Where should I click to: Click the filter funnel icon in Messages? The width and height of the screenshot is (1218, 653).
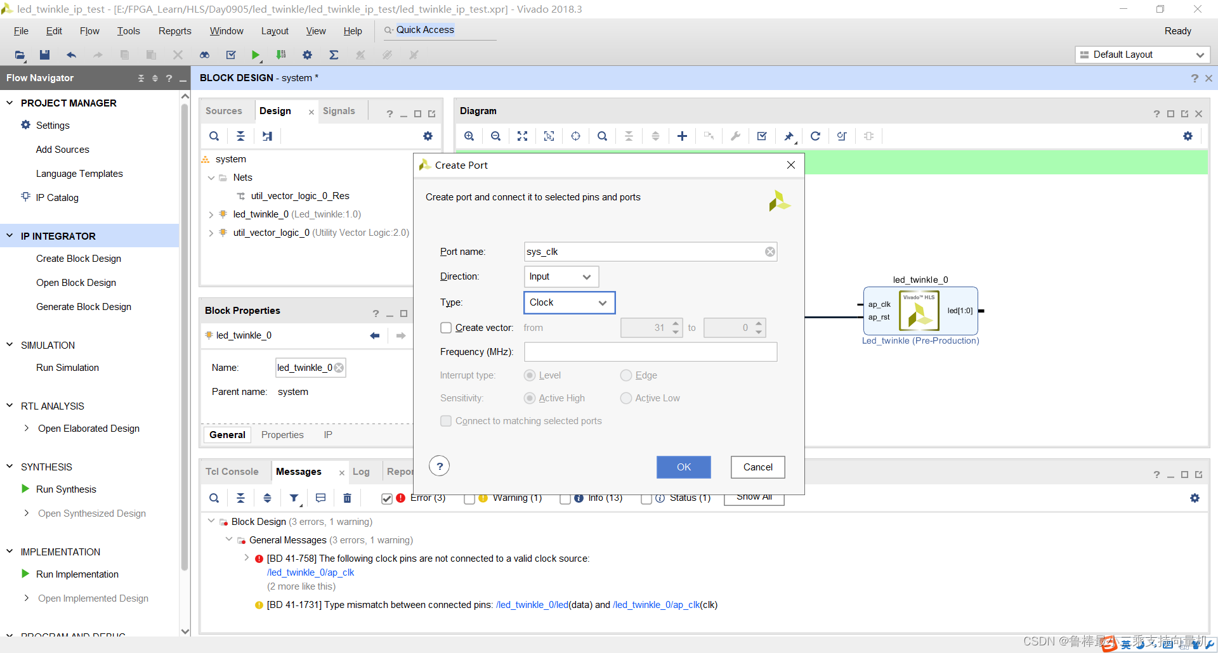point(294,498)
